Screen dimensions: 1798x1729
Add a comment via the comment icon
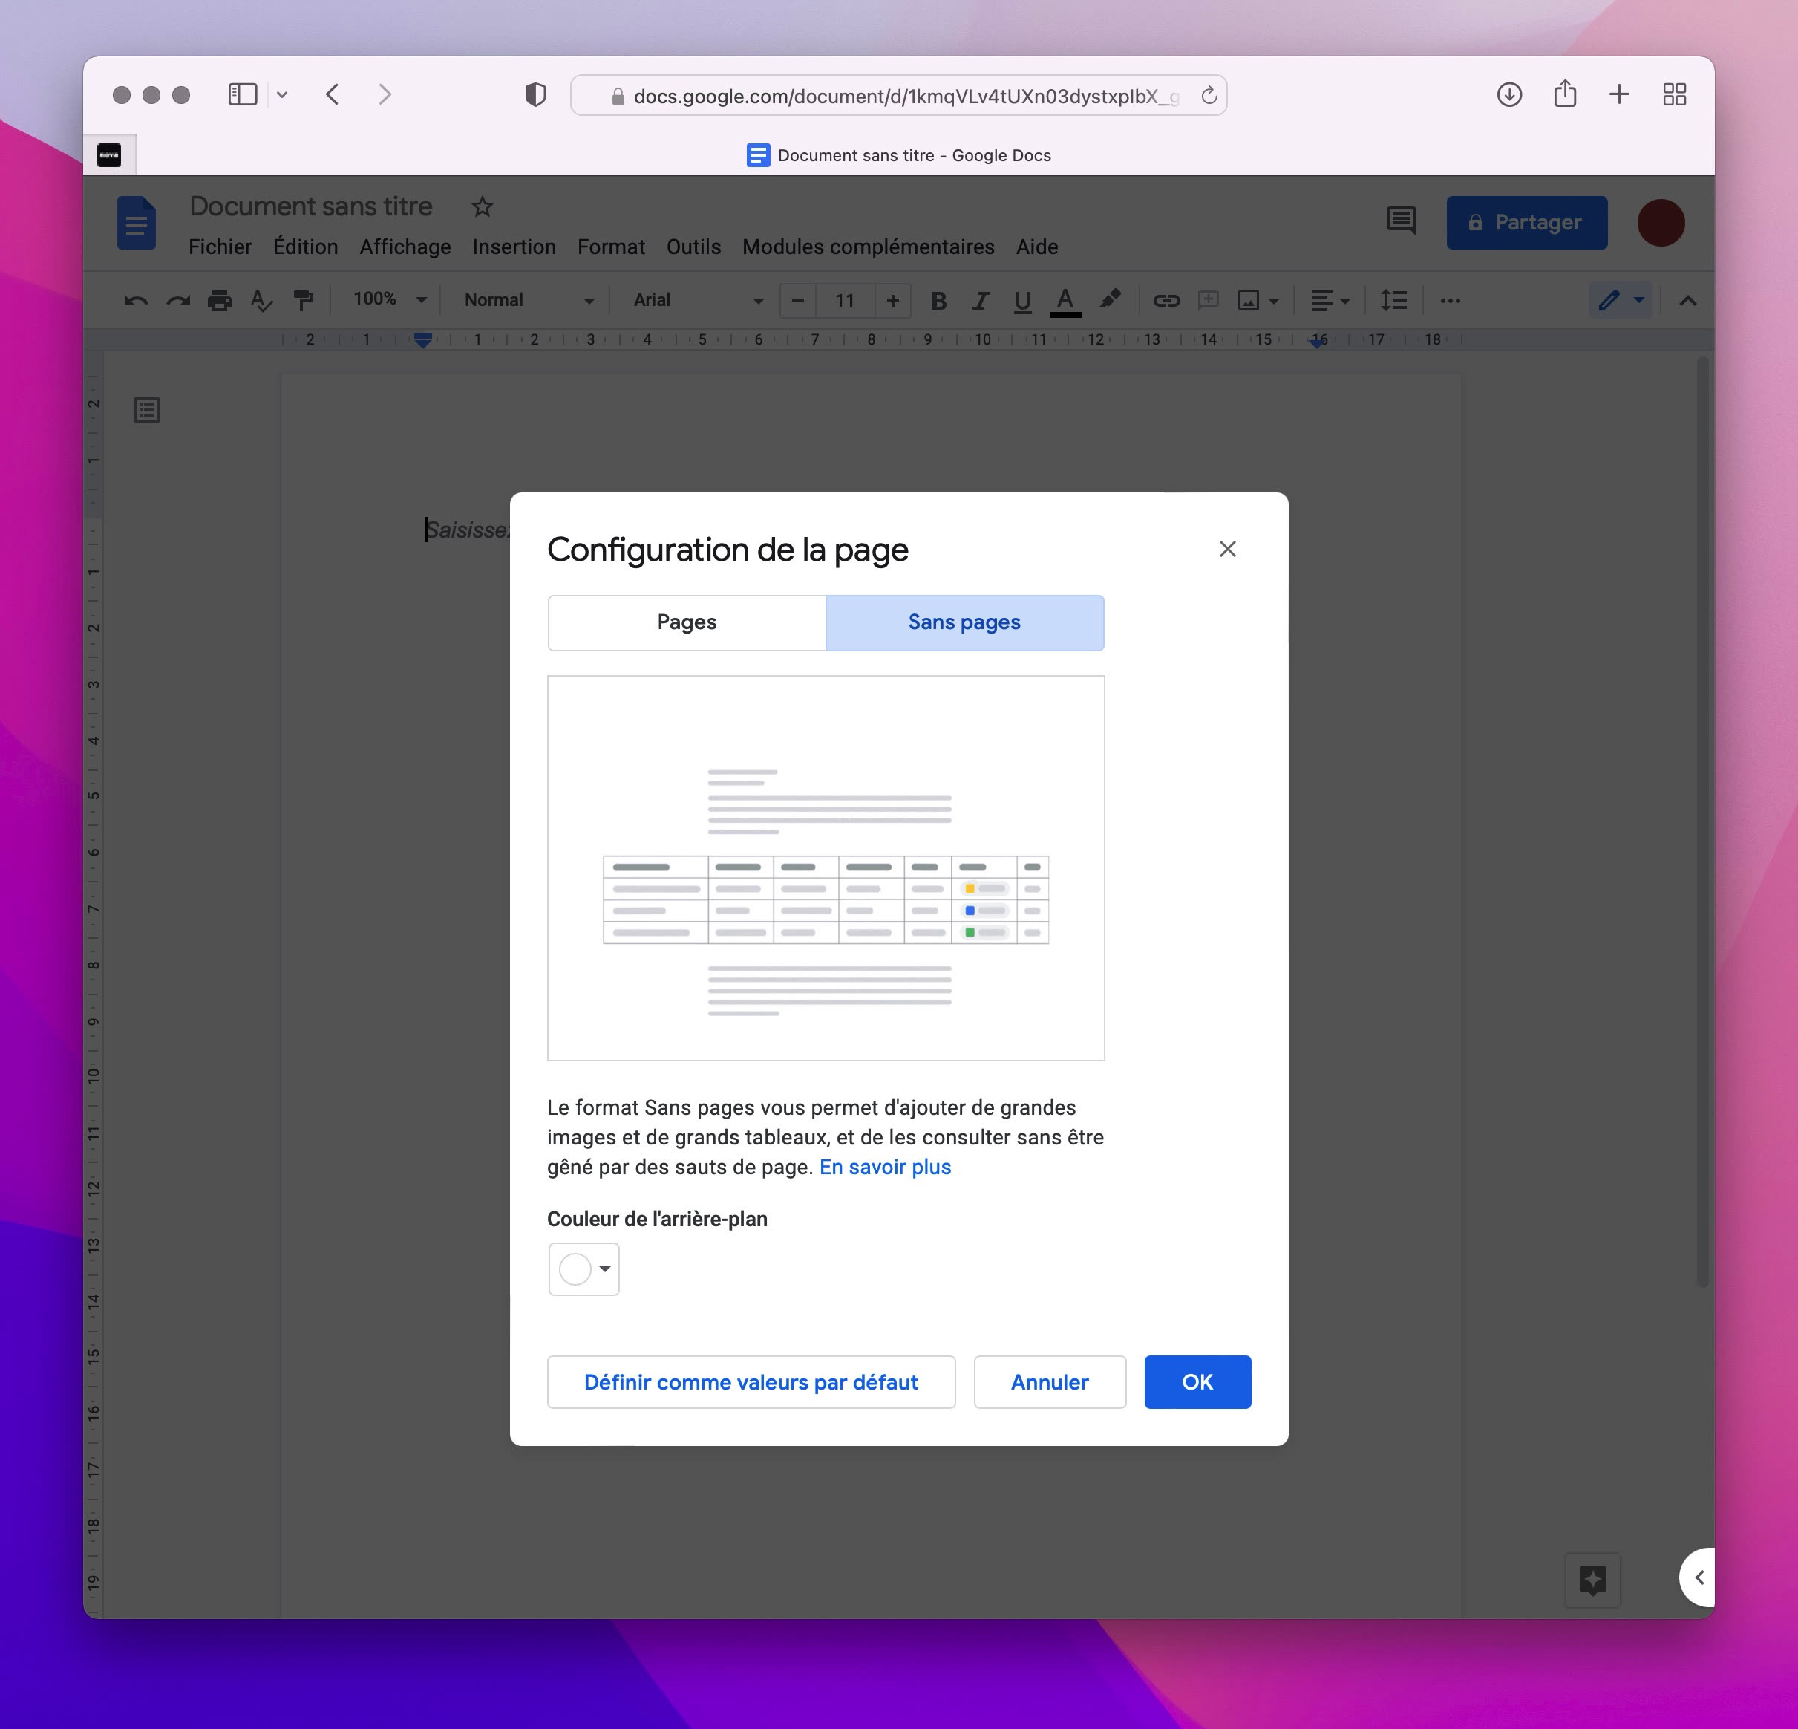pyautogui.click(x=1208, y=300)
